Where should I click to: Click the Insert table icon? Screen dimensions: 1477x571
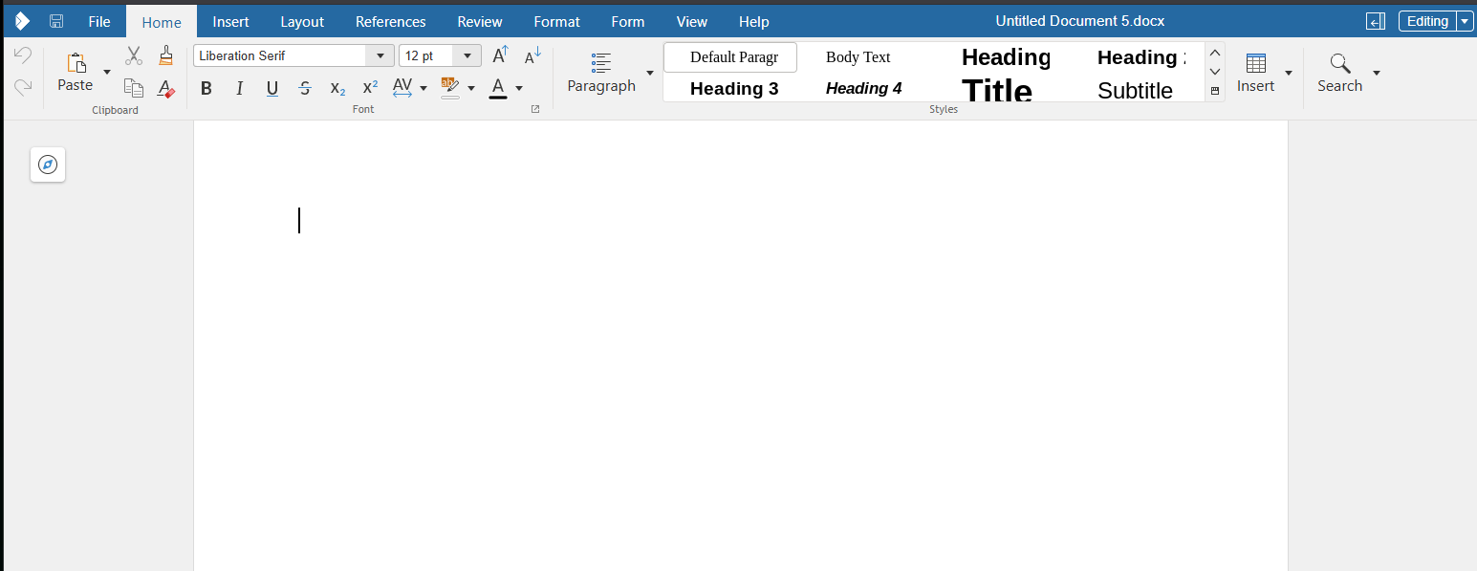[1255, 63]
